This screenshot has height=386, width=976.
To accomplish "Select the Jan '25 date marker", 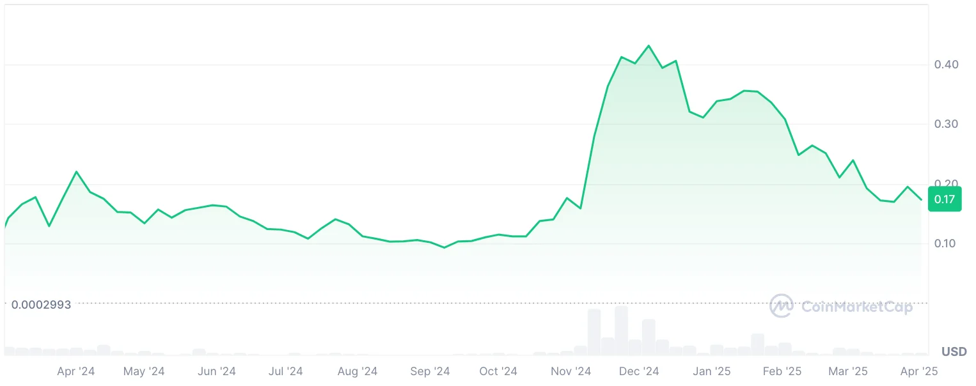I will click(x=711, y=371).
